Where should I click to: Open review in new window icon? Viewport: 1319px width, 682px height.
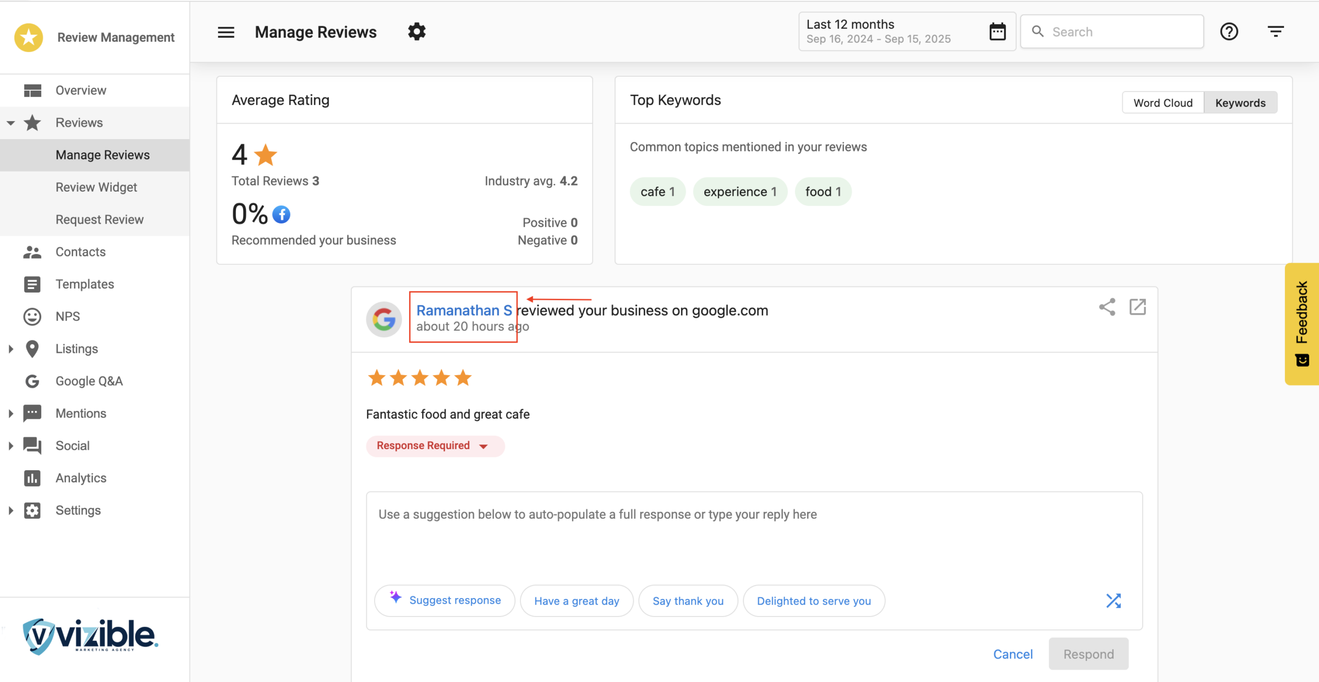1138,307
